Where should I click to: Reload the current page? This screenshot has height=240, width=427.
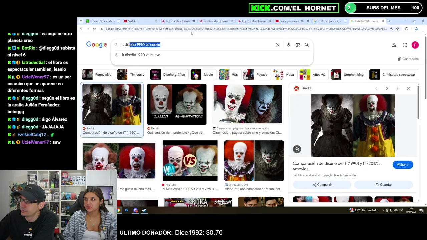(94, 29)
